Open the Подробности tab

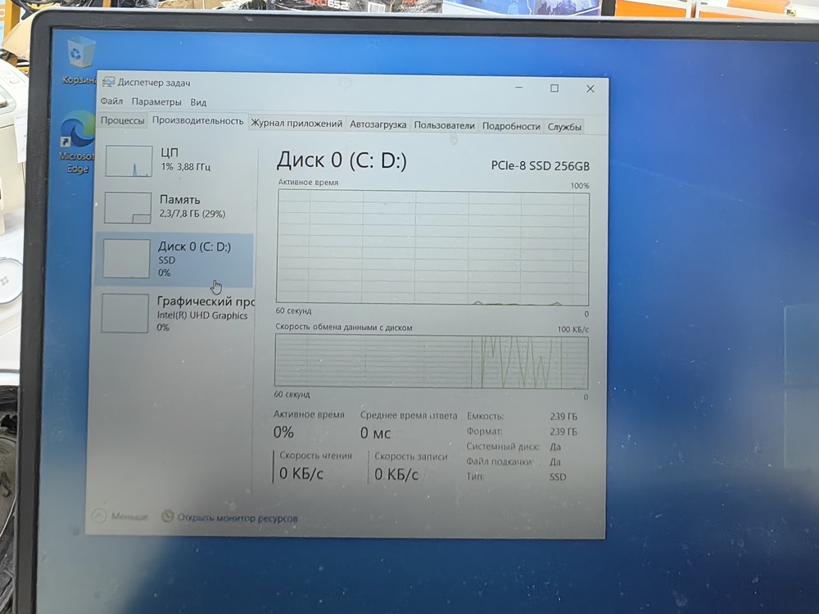click(509, 125)
